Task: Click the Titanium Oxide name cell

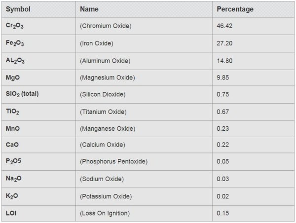Action: [103, 112]
